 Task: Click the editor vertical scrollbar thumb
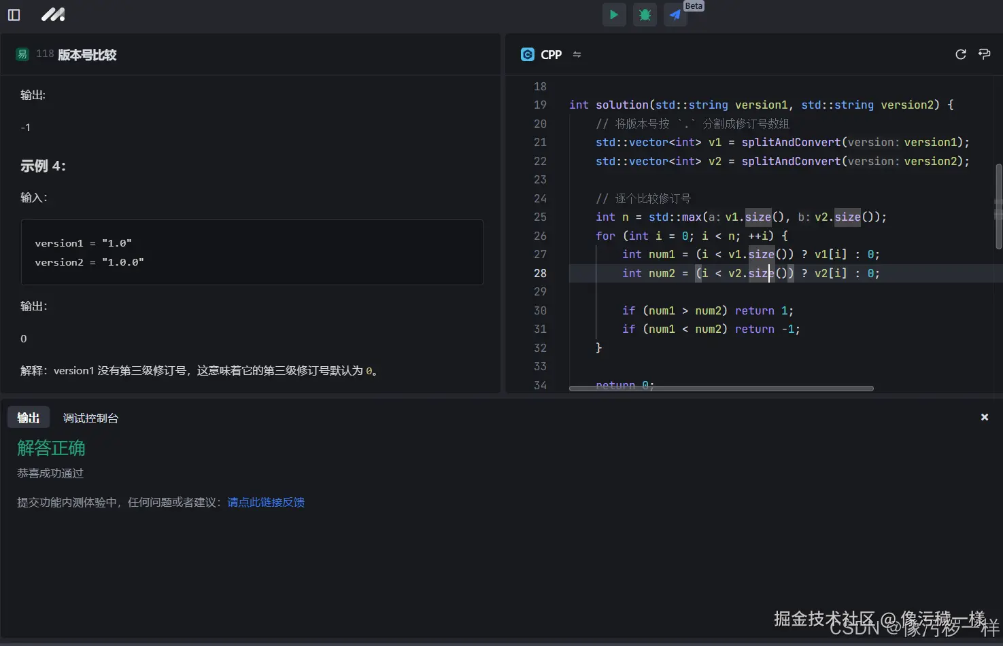[x=998, y=207]
